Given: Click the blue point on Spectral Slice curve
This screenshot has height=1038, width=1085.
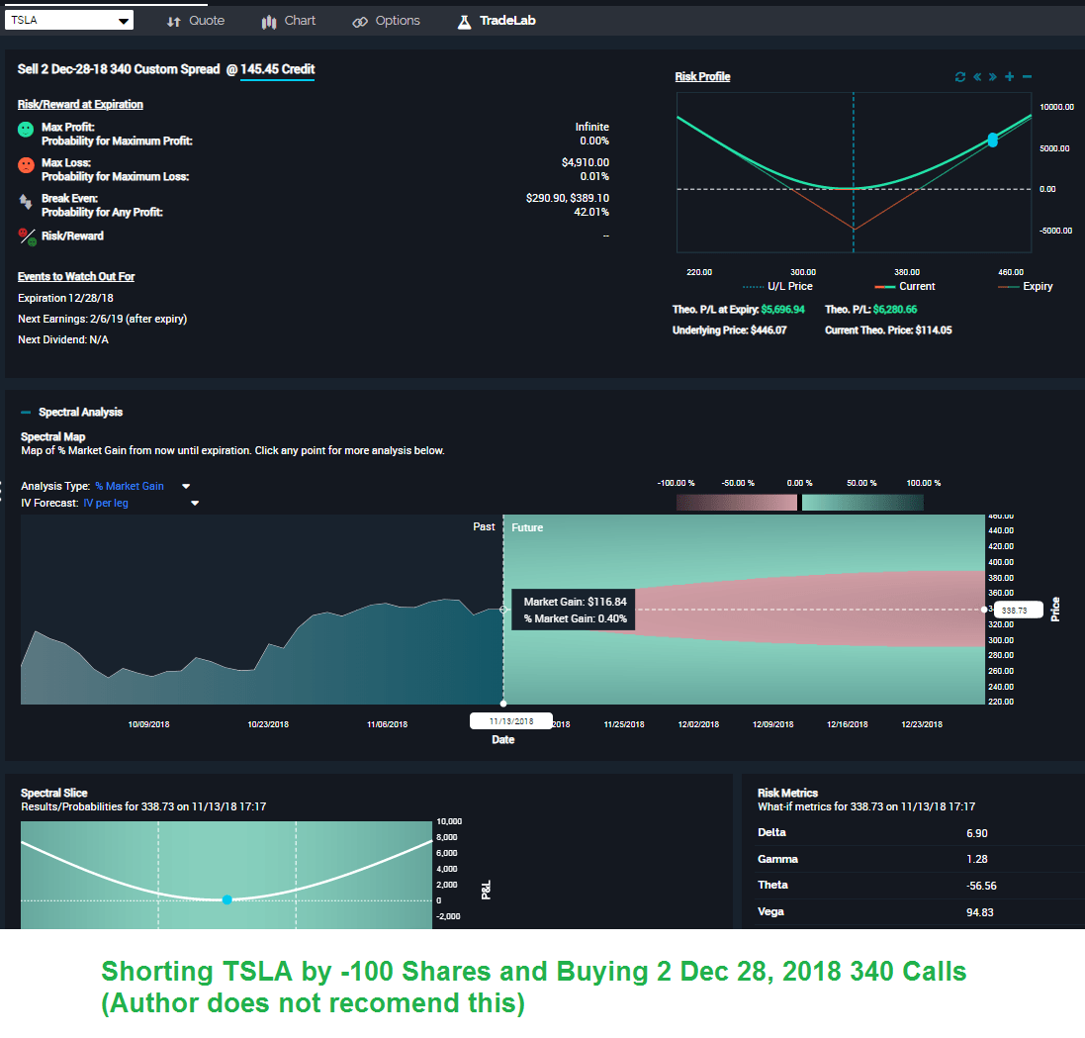Looking at the screenshot, I should point(226,900).
